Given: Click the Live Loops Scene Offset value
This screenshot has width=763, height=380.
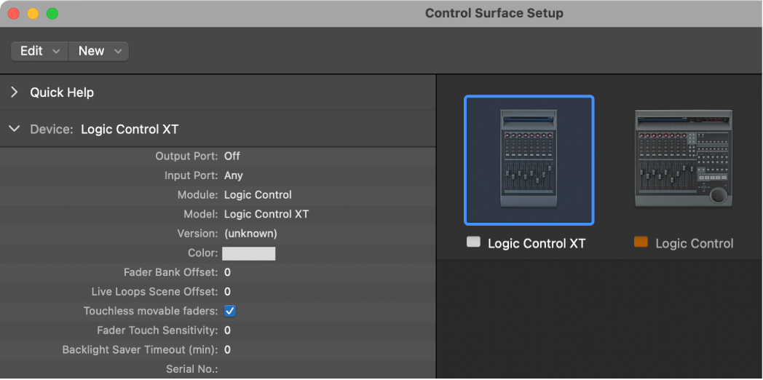Looking at the screenshot, I should point(227,292).
